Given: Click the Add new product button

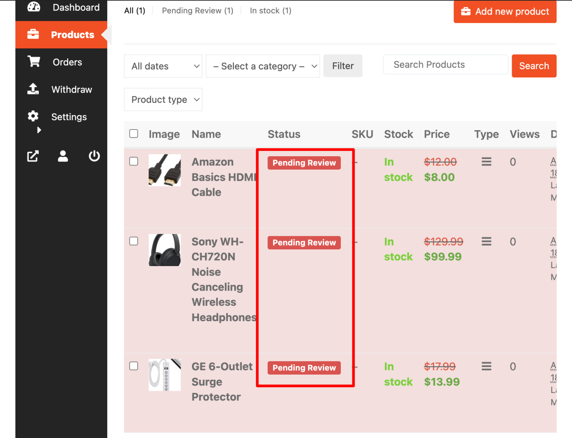Looking at the screenshot, I should (x=505, y=12).
